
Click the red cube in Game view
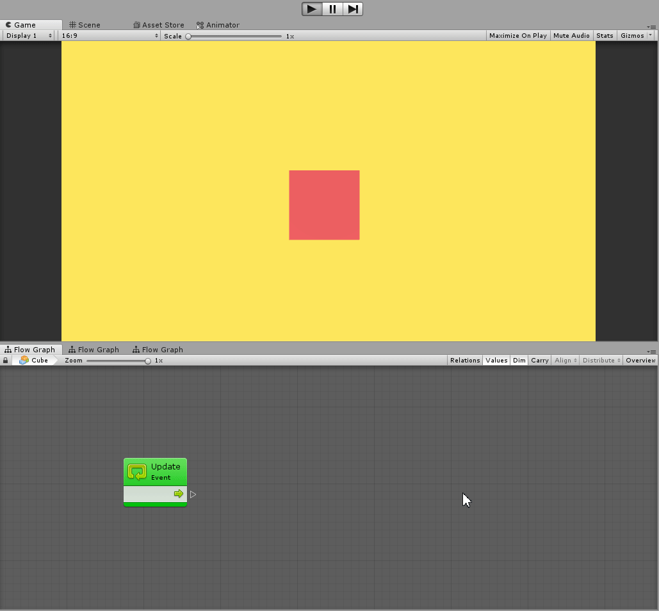click(324, 205)
